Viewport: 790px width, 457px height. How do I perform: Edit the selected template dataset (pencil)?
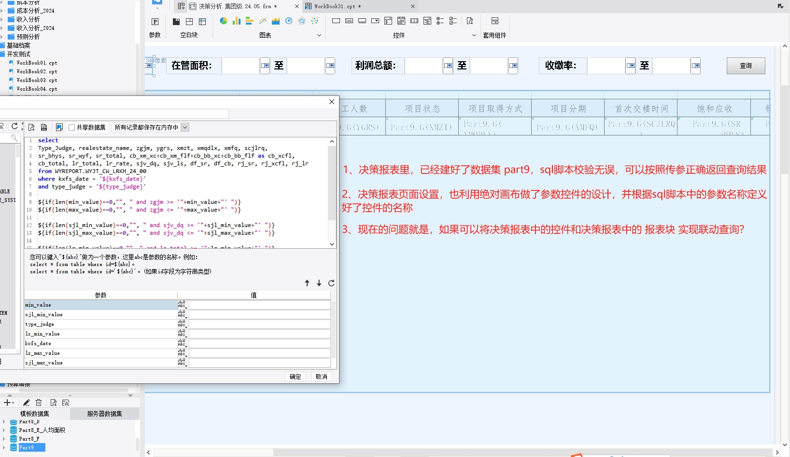pyautogui.click(x=27, y=403)
